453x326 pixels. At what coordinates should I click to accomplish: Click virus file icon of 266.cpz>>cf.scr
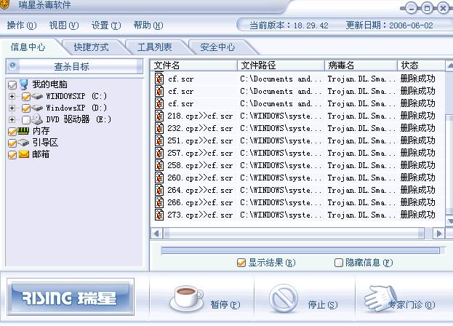pyautogui.click(x=159, y=202)
